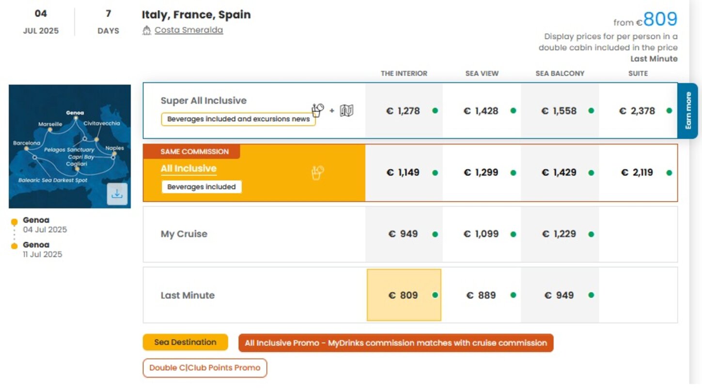
Task: Select All Inclusive Sea View € 1,299
Action: 481,172
